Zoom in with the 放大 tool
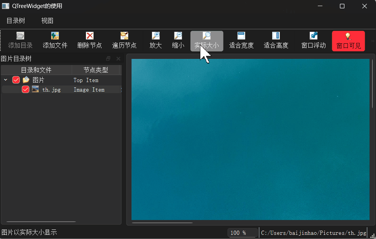 [x=155, y=41]
